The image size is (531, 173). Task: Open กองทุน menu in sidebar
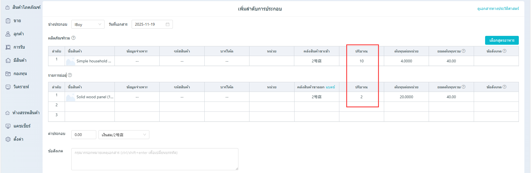click(x=20, y=74)
